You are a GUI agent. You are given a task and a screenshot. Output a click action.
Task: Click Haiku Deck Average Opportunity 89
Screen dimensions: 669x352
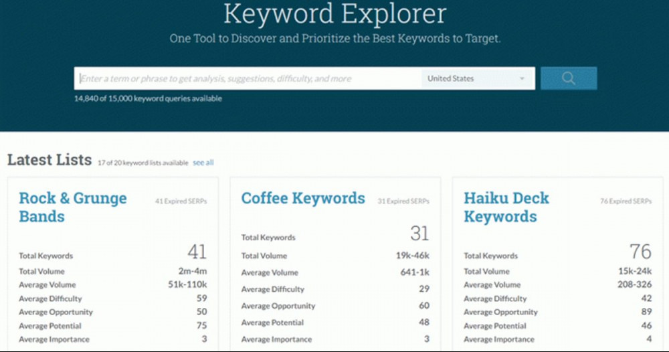click(x=646, y=312)
